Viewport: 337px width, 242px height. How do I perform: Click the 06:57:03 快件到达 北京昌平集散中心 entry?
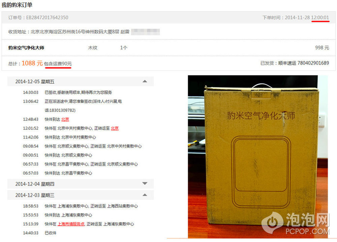pos(58,173)
